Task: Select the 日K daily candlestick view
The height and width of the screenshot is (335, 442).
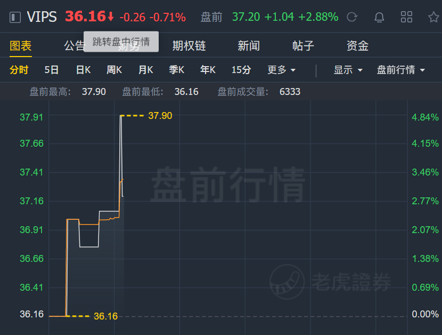Action: (83, 69)
